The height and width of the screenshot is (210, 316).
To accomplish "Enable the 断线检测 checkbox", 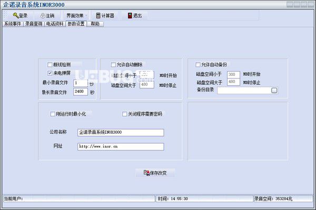I will coord(50,65).
